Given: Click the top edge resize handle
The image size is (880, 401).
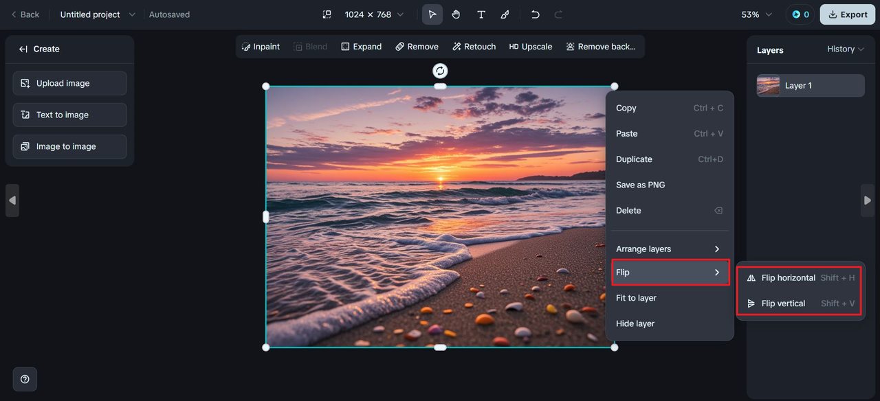Looking at the screenshot, I should (x=440, y=87).
